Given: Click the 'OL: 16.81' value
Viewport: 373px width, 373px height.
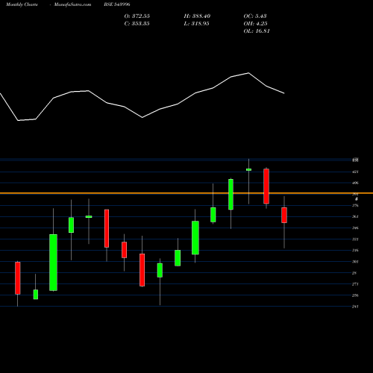Looking at the screenshot, I should 257,31.
